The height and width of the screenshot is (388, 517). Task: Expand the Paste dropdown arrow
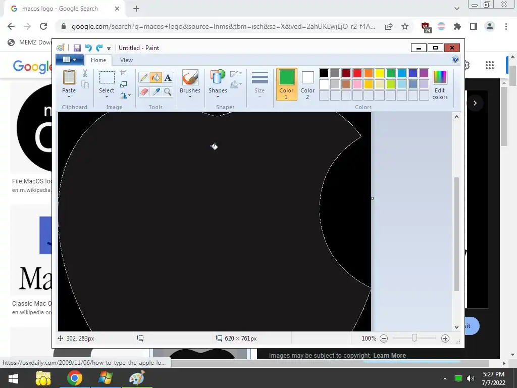coord(69,96)
